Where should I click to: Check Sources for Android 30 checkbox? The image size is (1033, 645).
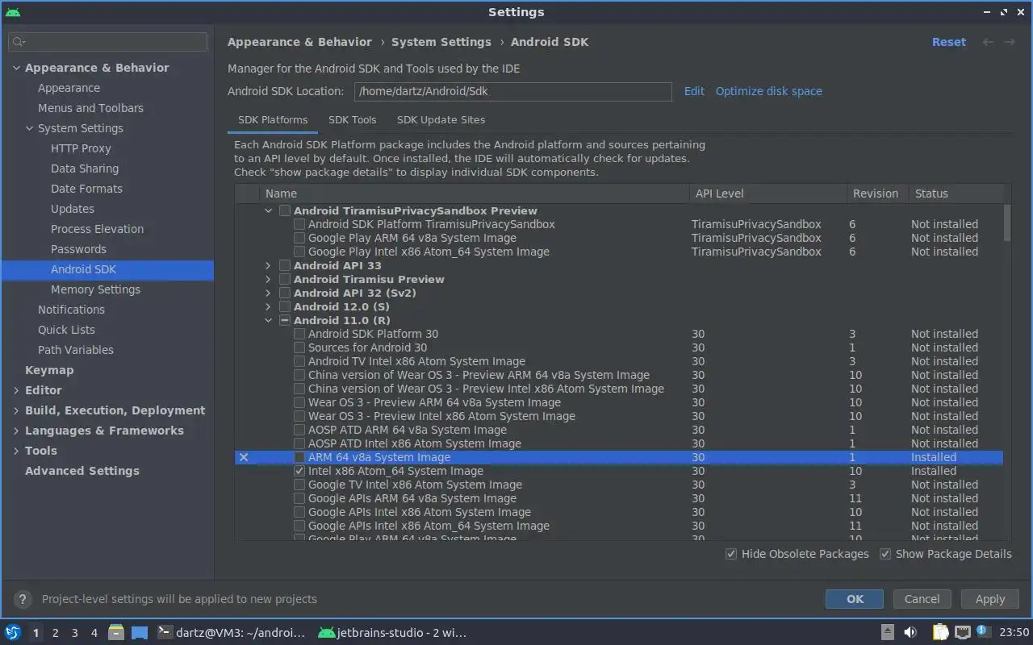(299, 347)
